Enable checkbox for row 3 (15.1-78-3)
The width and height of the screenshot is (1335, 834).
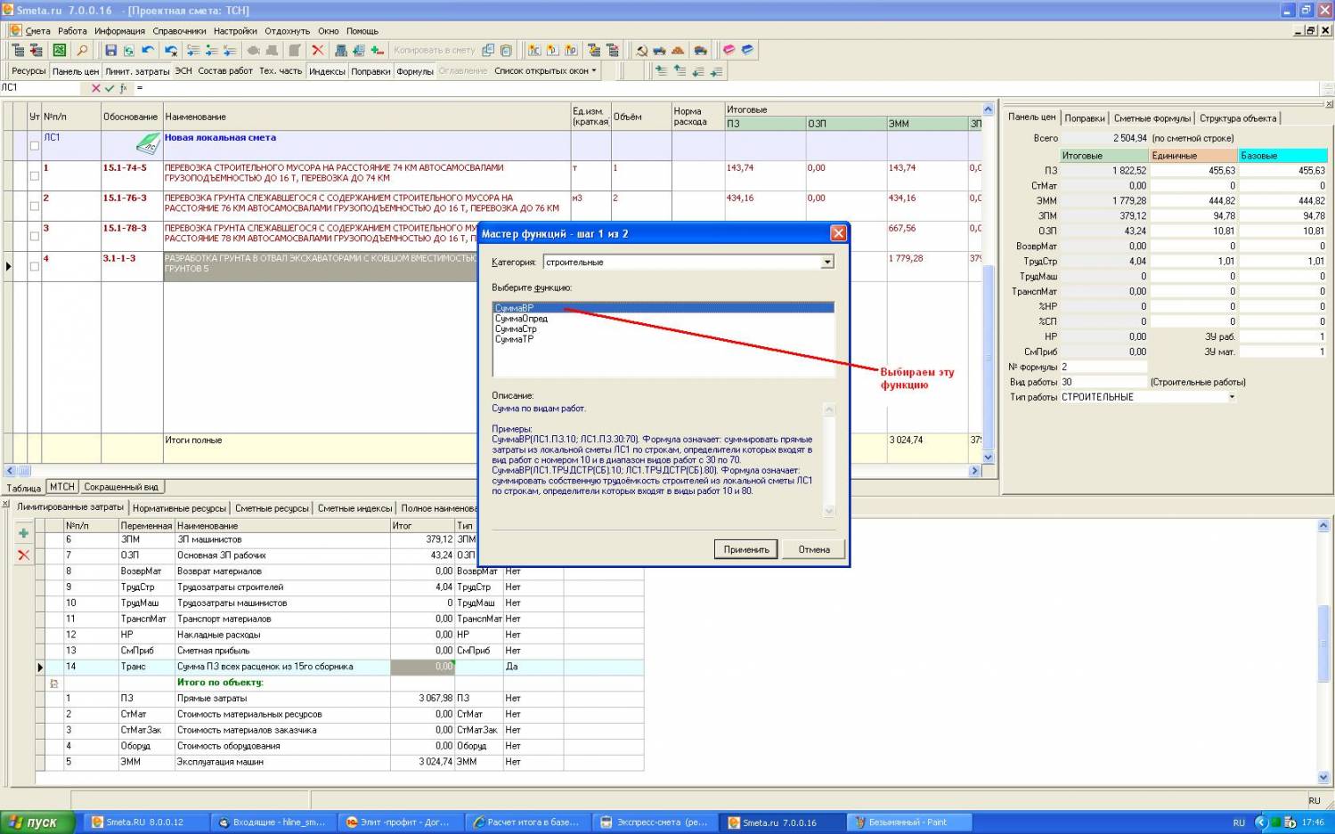click(35, 236)
